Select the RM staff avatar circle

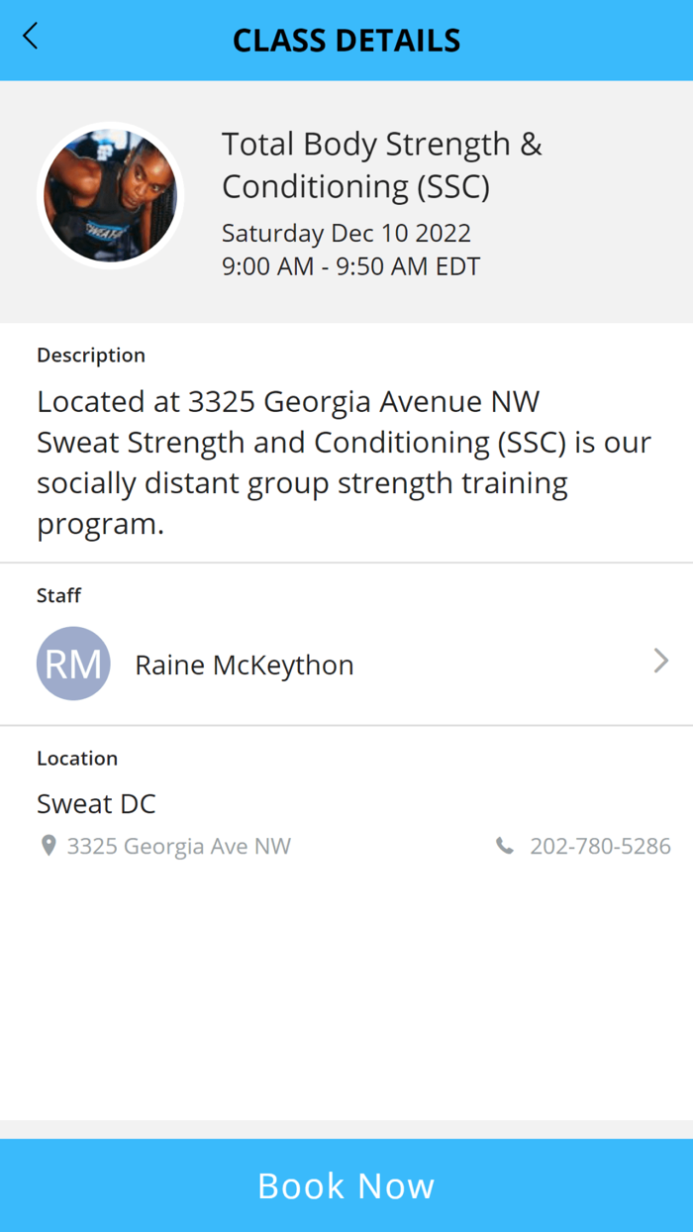pyautogui.click(x=73, y=664)
